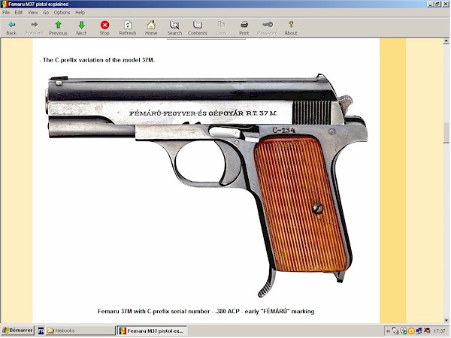Click the scrollbar up arrow
Viewport: 451px width, 338px height.
coord(446,41)
